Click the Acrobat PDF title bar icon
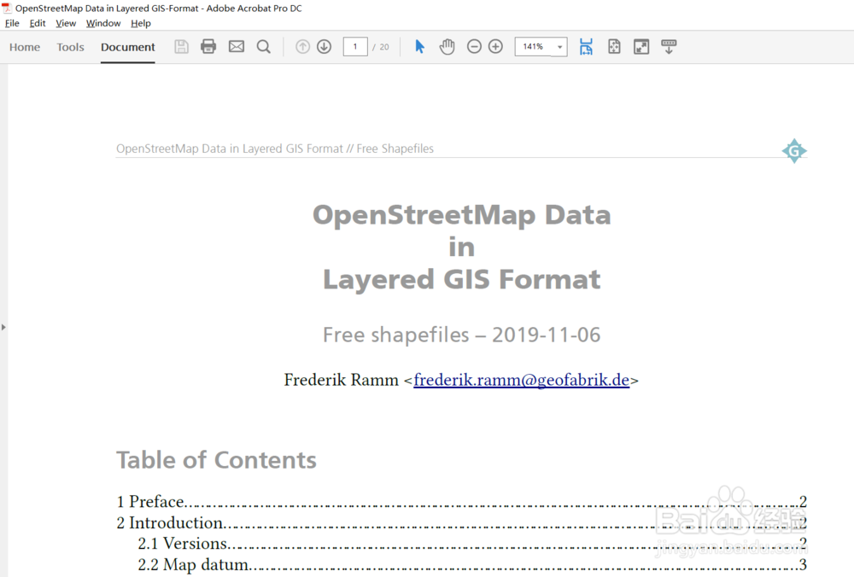854x577 pixels. (x=7, y=9)
